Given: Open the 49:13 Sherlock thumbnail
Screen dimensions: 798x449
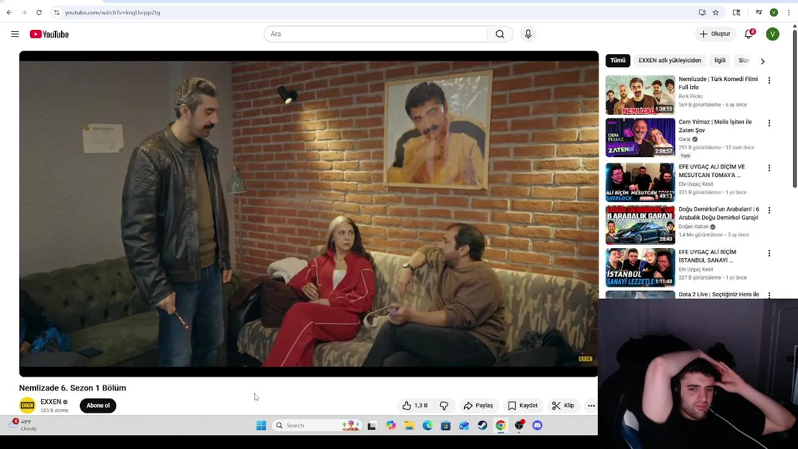Looking at the screenshot, I should tap(640, 182).
